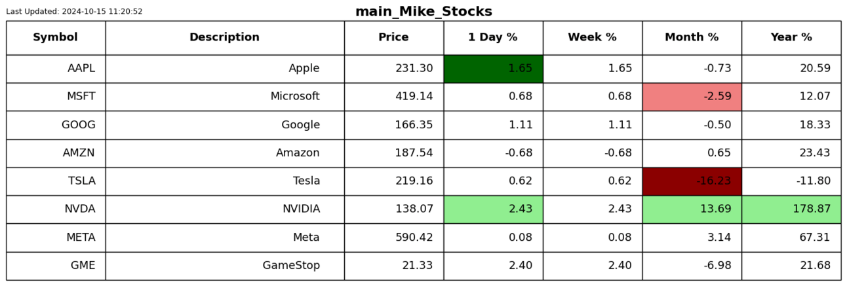Select the pink MSFT -2.59 month cell
The width and height of the screenshot is (847, 286).
692,97
